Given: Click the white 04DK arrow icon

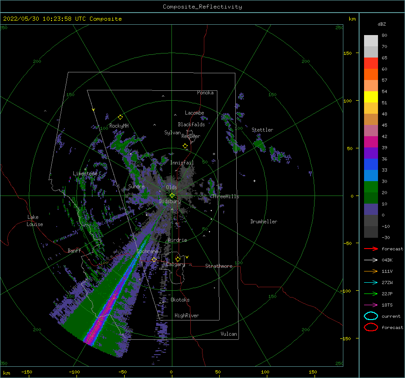Looking at the screenshot, I should [371, 260].
